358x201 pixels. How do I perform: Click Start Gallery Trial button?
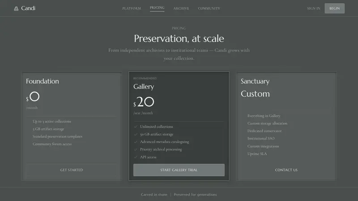(x=179, y=170)
